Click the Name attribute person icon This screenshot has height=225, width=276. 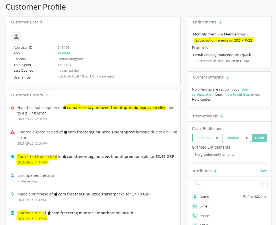point(195,197)
